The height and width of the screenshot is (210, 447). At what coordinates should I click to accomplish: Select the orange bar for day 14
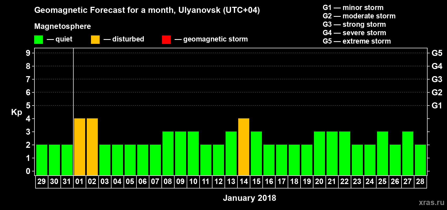click(x=244, y=147)
